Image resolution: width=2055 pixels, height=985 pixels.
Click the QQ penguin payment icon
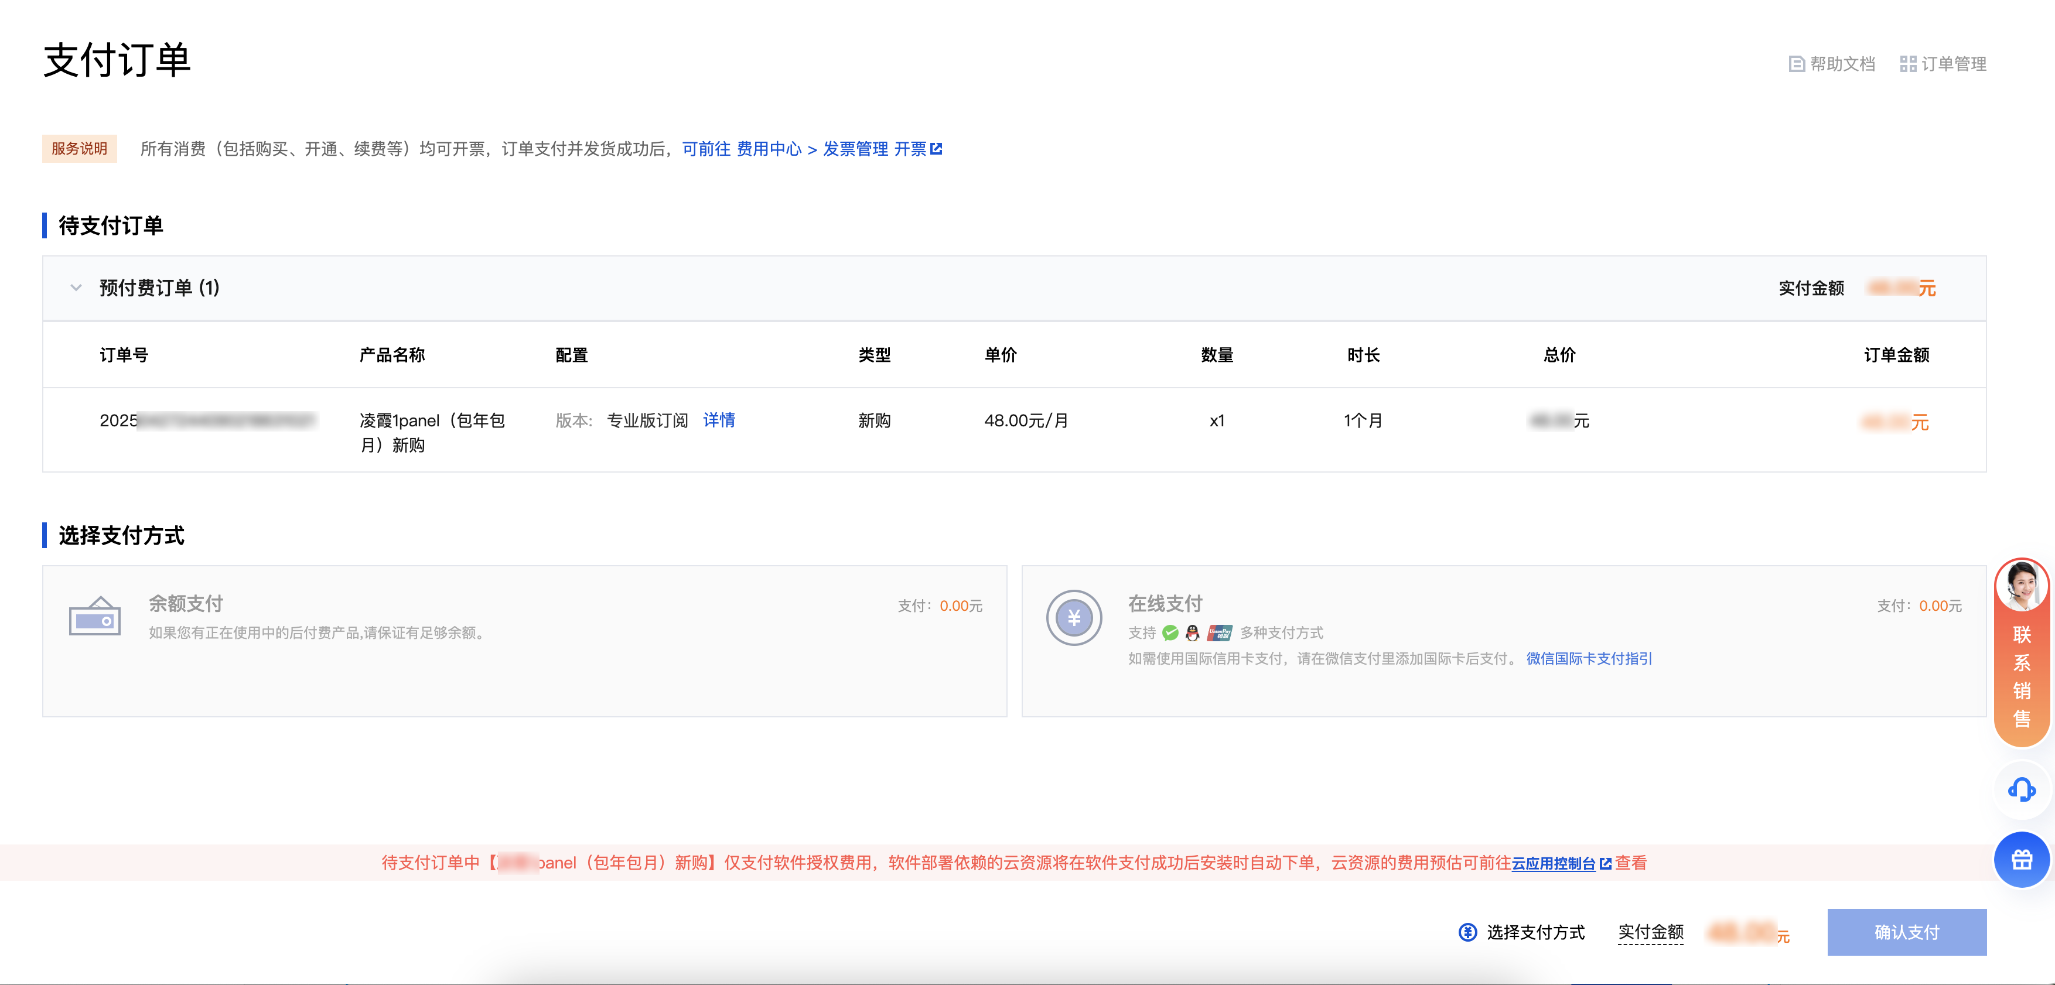[1193, 633]
